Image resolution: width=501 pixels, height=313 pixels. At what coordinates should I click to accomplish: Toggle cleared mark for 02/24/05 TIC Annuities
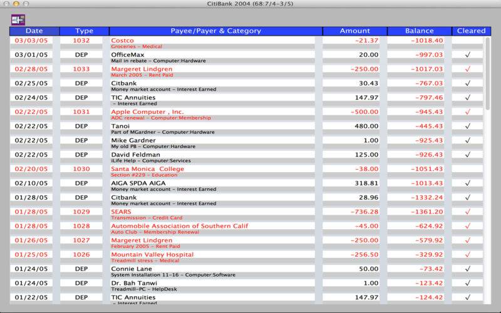(467, 98)
